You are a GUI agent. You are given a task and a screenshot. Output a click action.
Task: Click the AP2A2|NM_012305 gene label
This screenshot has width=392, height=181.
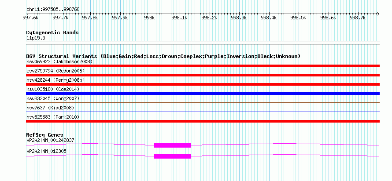(x=46, y=151)
